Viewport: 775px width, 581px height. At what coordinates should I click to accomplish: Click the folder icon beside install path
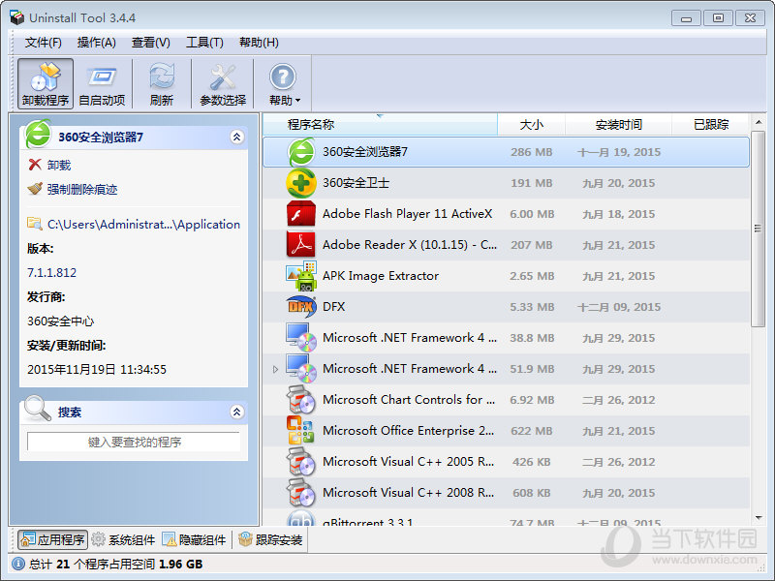pos(35,224)
